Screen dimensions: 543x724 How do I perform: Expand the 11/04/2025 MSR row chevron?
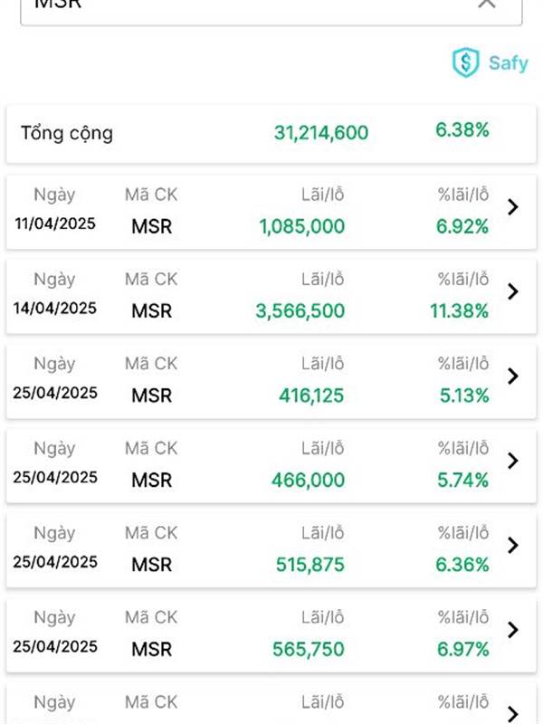512,207
